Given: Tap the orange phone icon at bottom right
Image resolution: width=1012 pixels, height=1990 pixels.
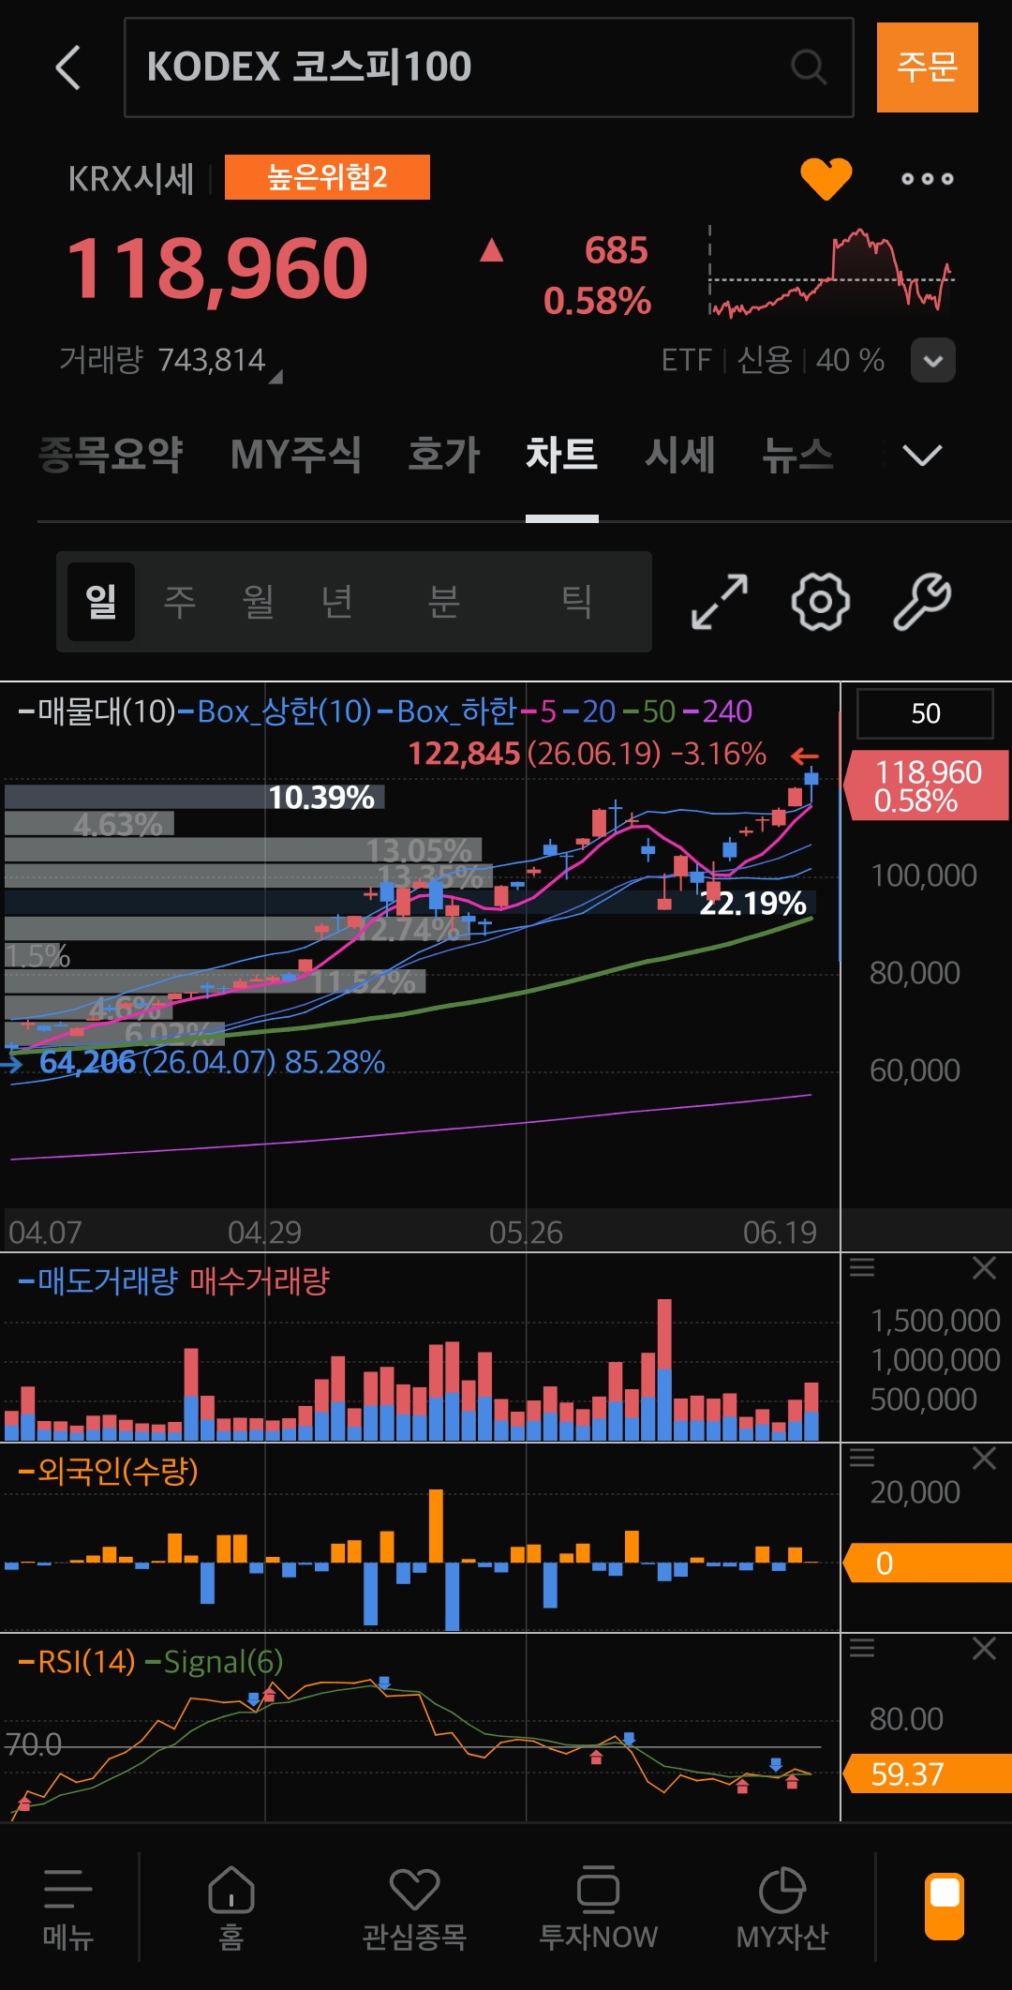Looking at the screenshot, I should pos(945,1907).
